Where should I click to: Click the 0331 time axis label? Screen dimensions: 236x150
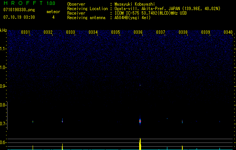25,32
